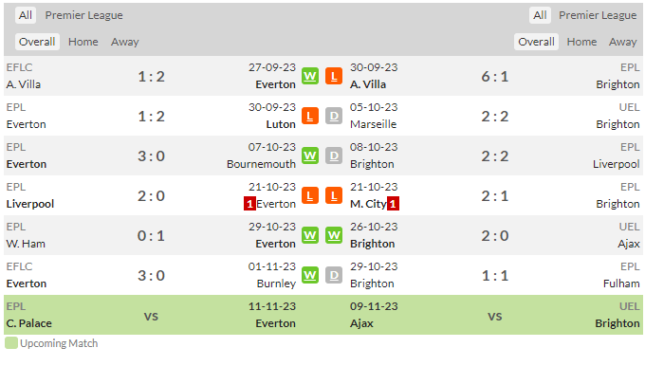
Task: Click the red card icon before Everton 21-10-23
Action: pyautogui.click(x=249, y=204)
